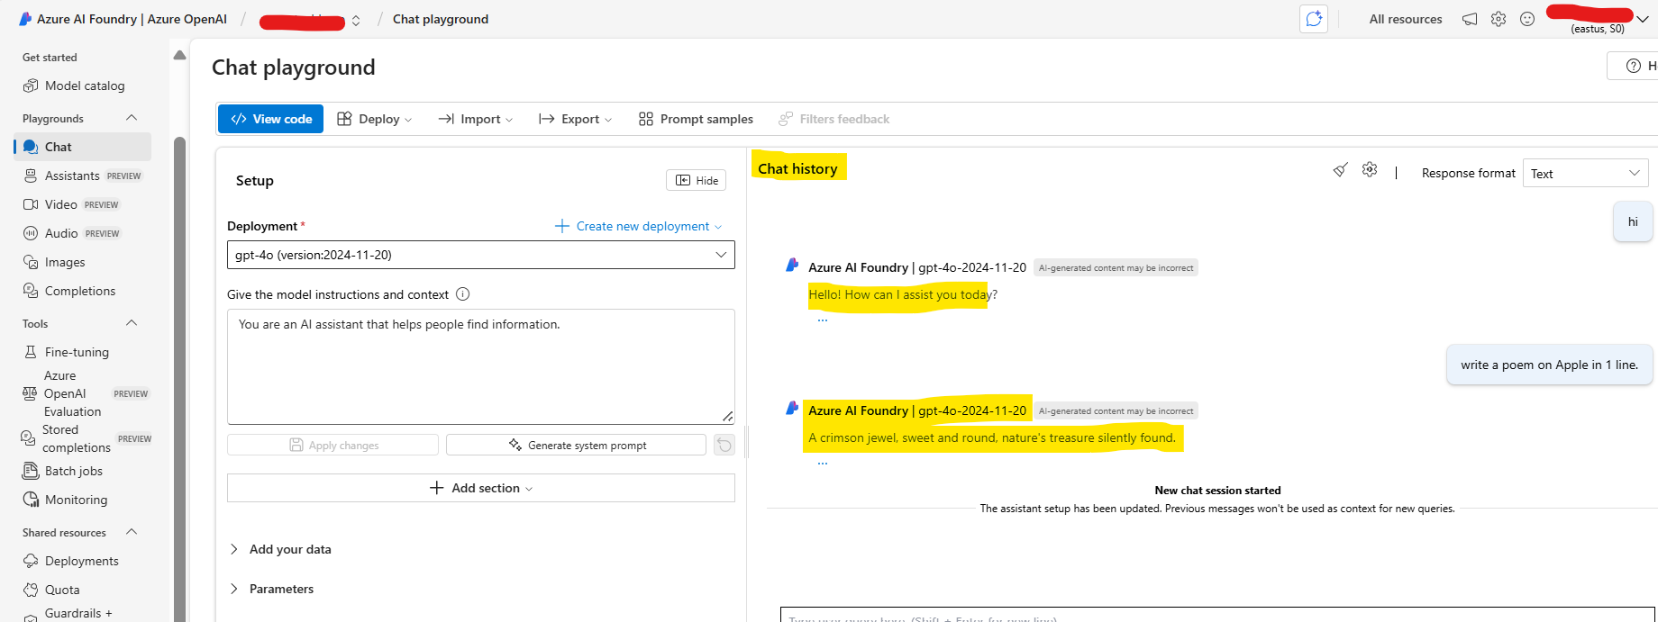
Task: Open chat settings gear icon
Action: pos(1370,169)
